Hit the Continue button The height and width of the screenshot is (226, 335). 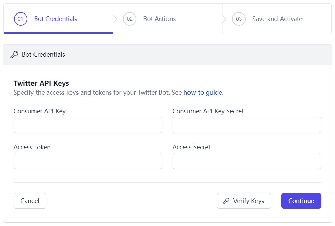(301, 201)
